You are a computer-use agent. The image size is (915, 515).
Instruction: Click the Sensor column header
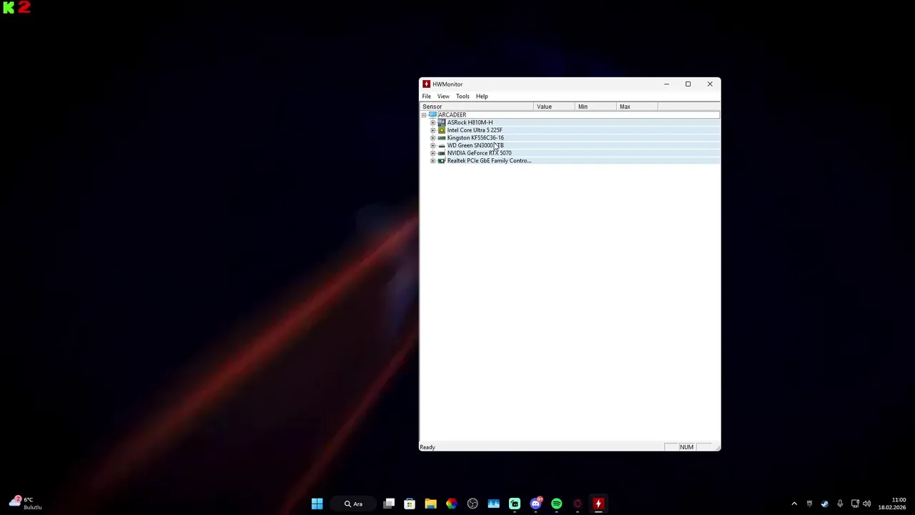pos(477,107)
